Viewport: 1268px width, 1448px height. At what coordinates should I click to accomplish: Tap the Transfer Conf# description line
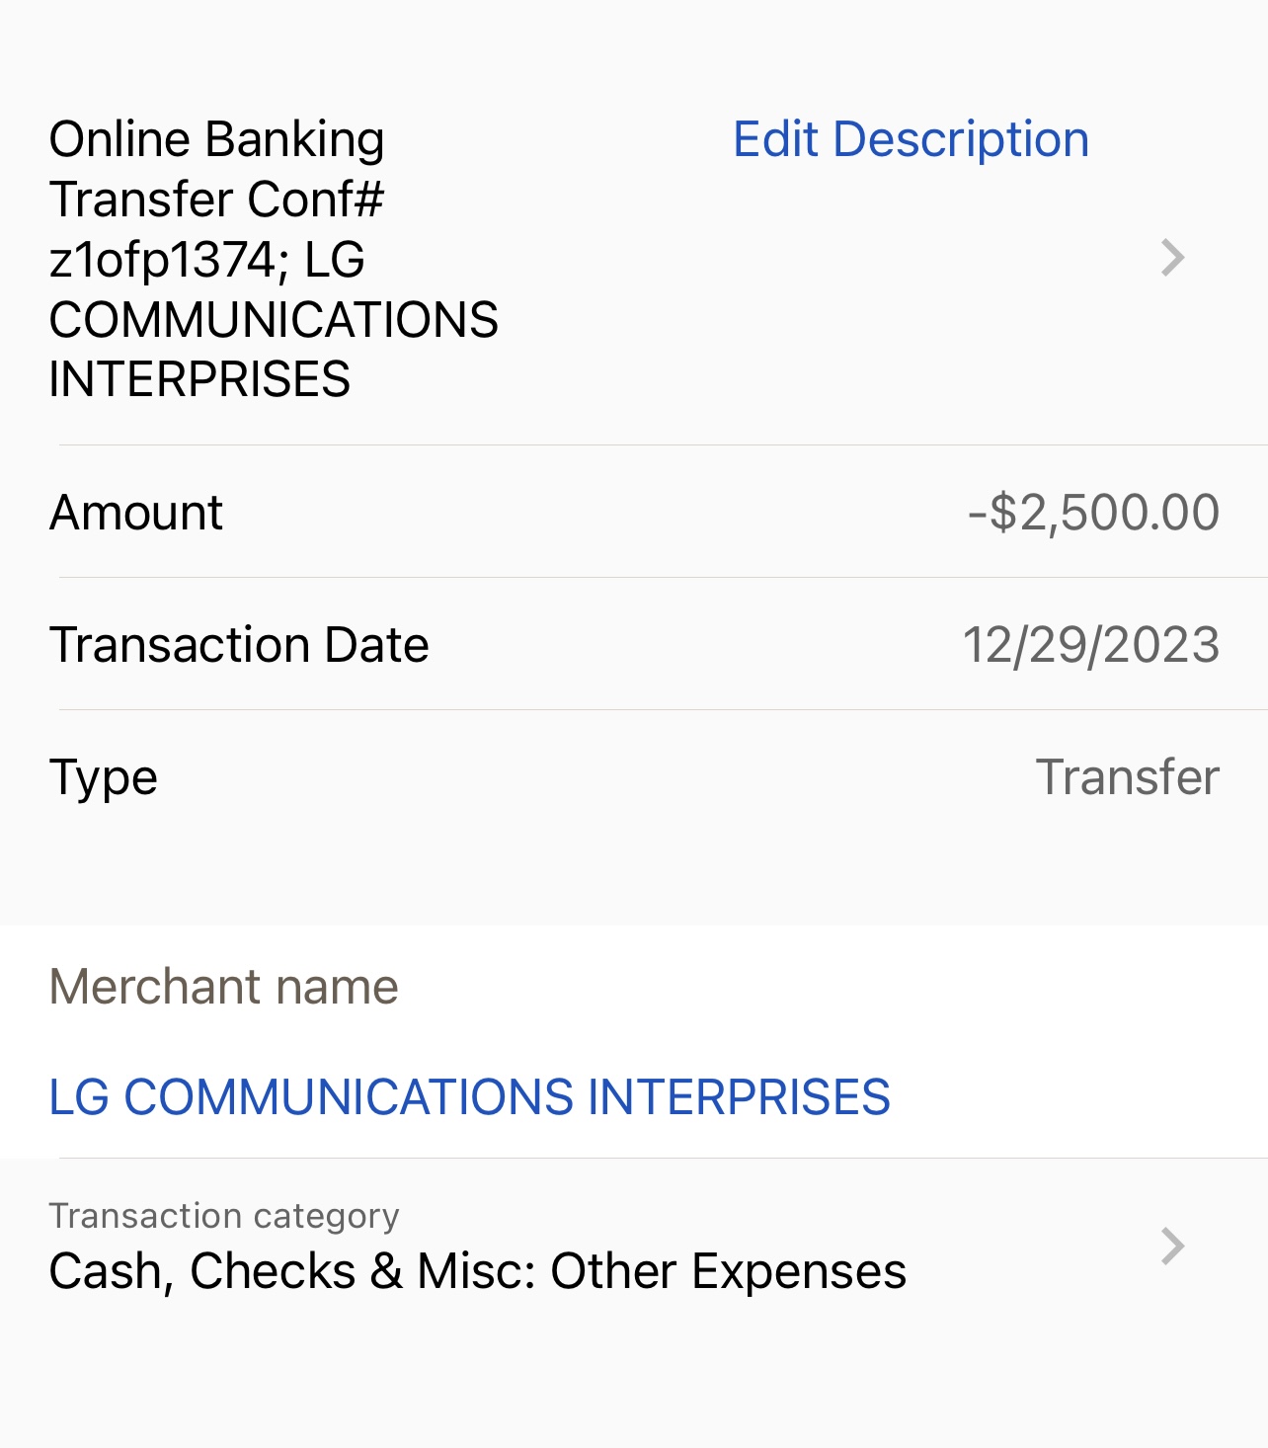click(x=216, y=200)
